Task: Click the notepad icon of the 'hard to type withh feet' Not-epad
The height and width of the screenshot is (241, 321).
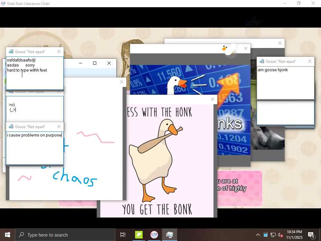Action: pos(11,52)
